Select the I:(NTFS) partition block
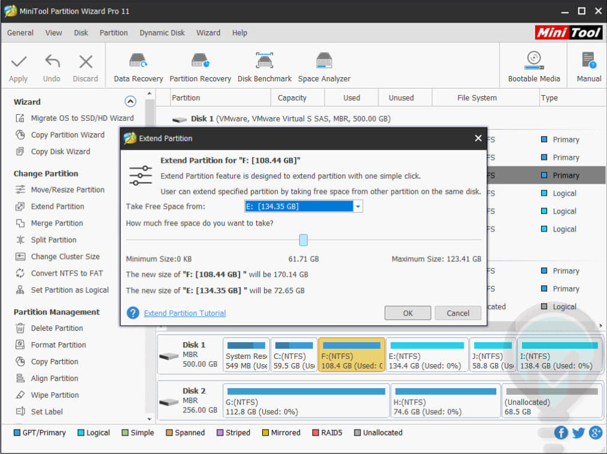 pos(560,355)
